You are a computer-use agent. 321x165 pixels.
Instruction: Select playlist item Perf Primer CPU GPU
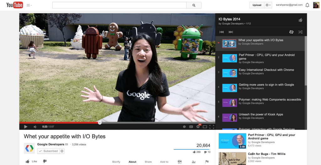click(260, 58)
